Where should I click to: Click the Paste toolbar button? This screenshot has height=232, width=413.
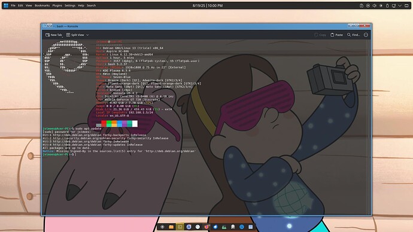click(336, 35)
